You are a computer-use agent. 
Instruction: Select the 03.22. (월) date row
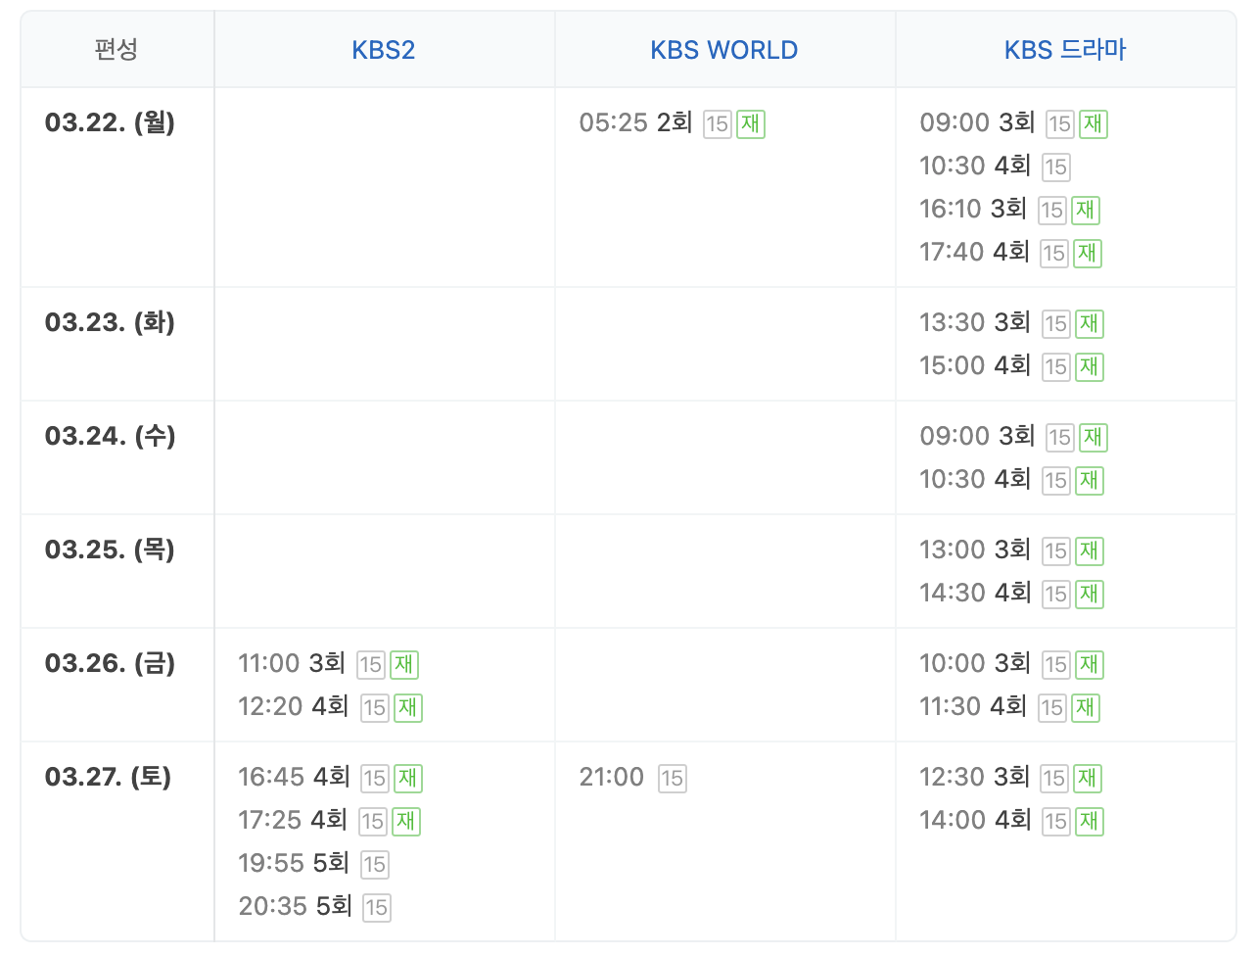point(110,122)
